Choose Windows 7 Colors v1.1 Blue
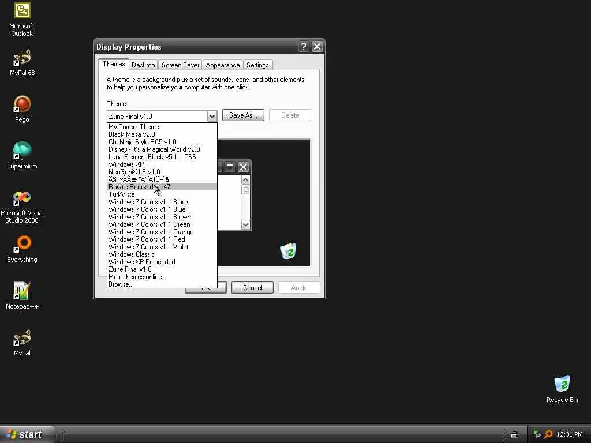The height and width of the screenshot is (443, 591). [162, 209]
